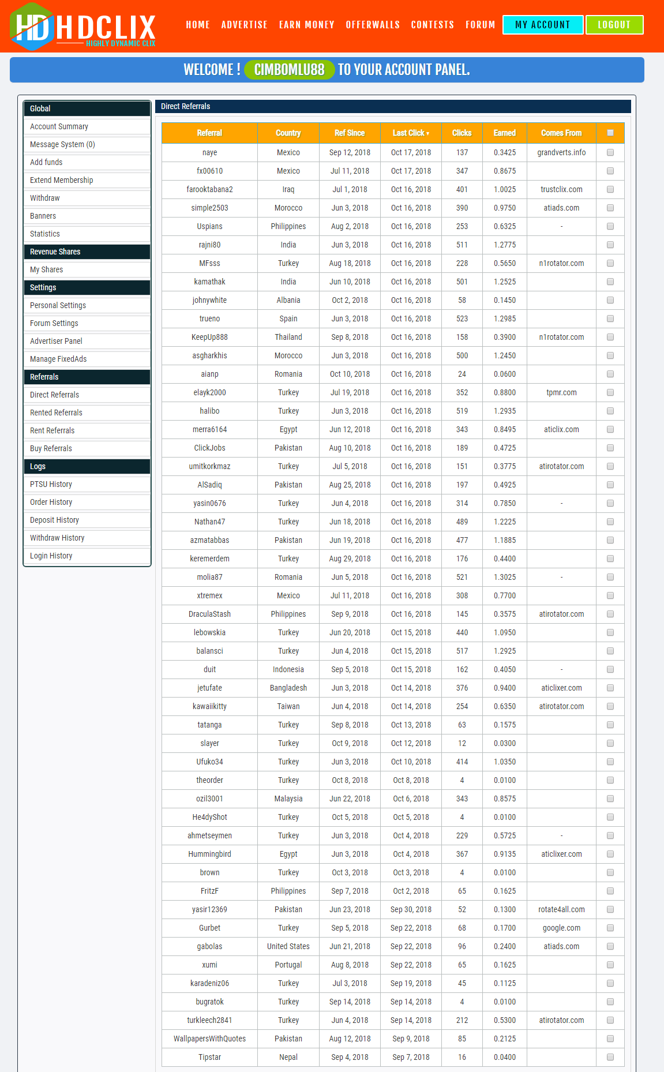This screenshot has width=664, height=1072.
Task: Visit the Forum link
Action: point(481,25)
